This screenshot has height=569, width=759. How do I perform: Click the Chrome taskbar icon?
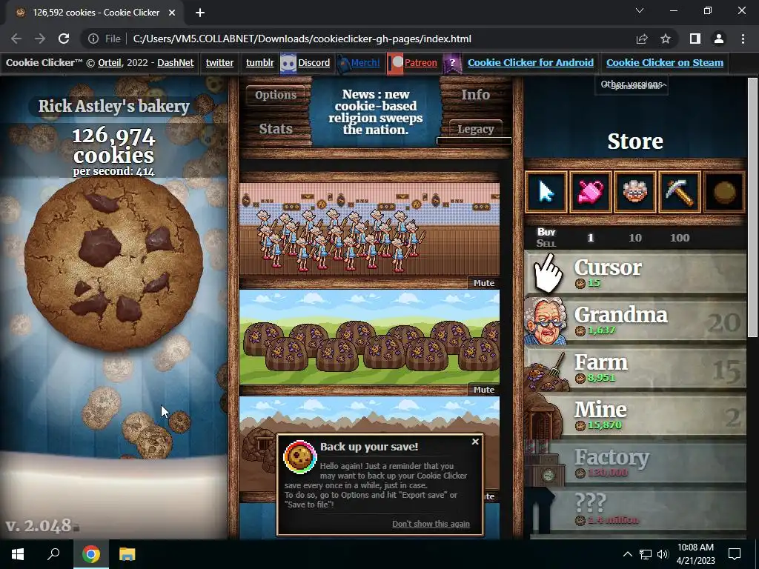click(x=91, y=554)
